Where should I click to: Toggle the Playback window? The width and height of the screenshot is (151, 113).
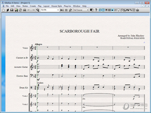click(x=112, y=10)
